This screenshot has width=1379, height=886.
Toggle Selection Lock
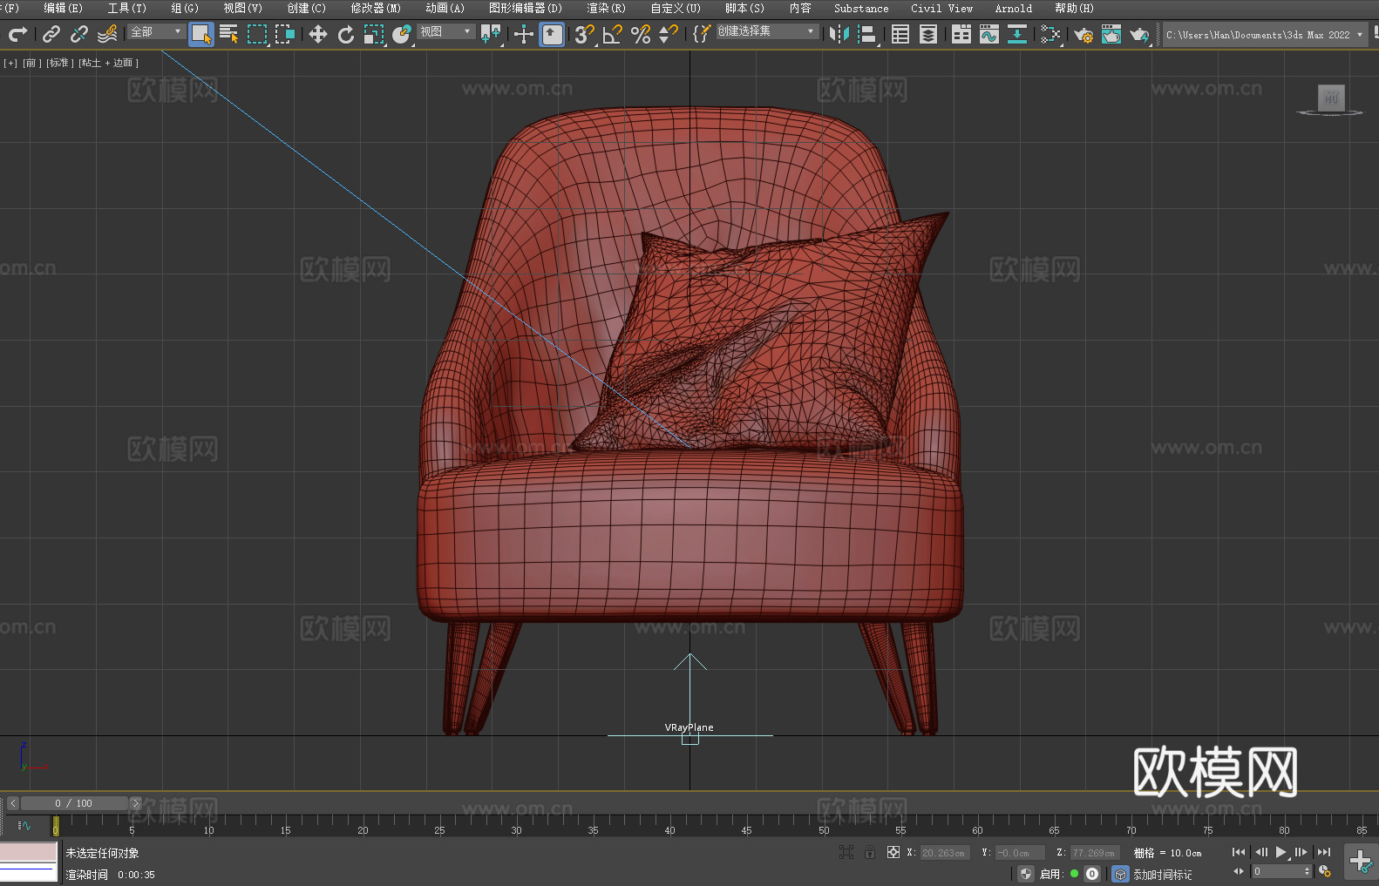coord(870,852)
